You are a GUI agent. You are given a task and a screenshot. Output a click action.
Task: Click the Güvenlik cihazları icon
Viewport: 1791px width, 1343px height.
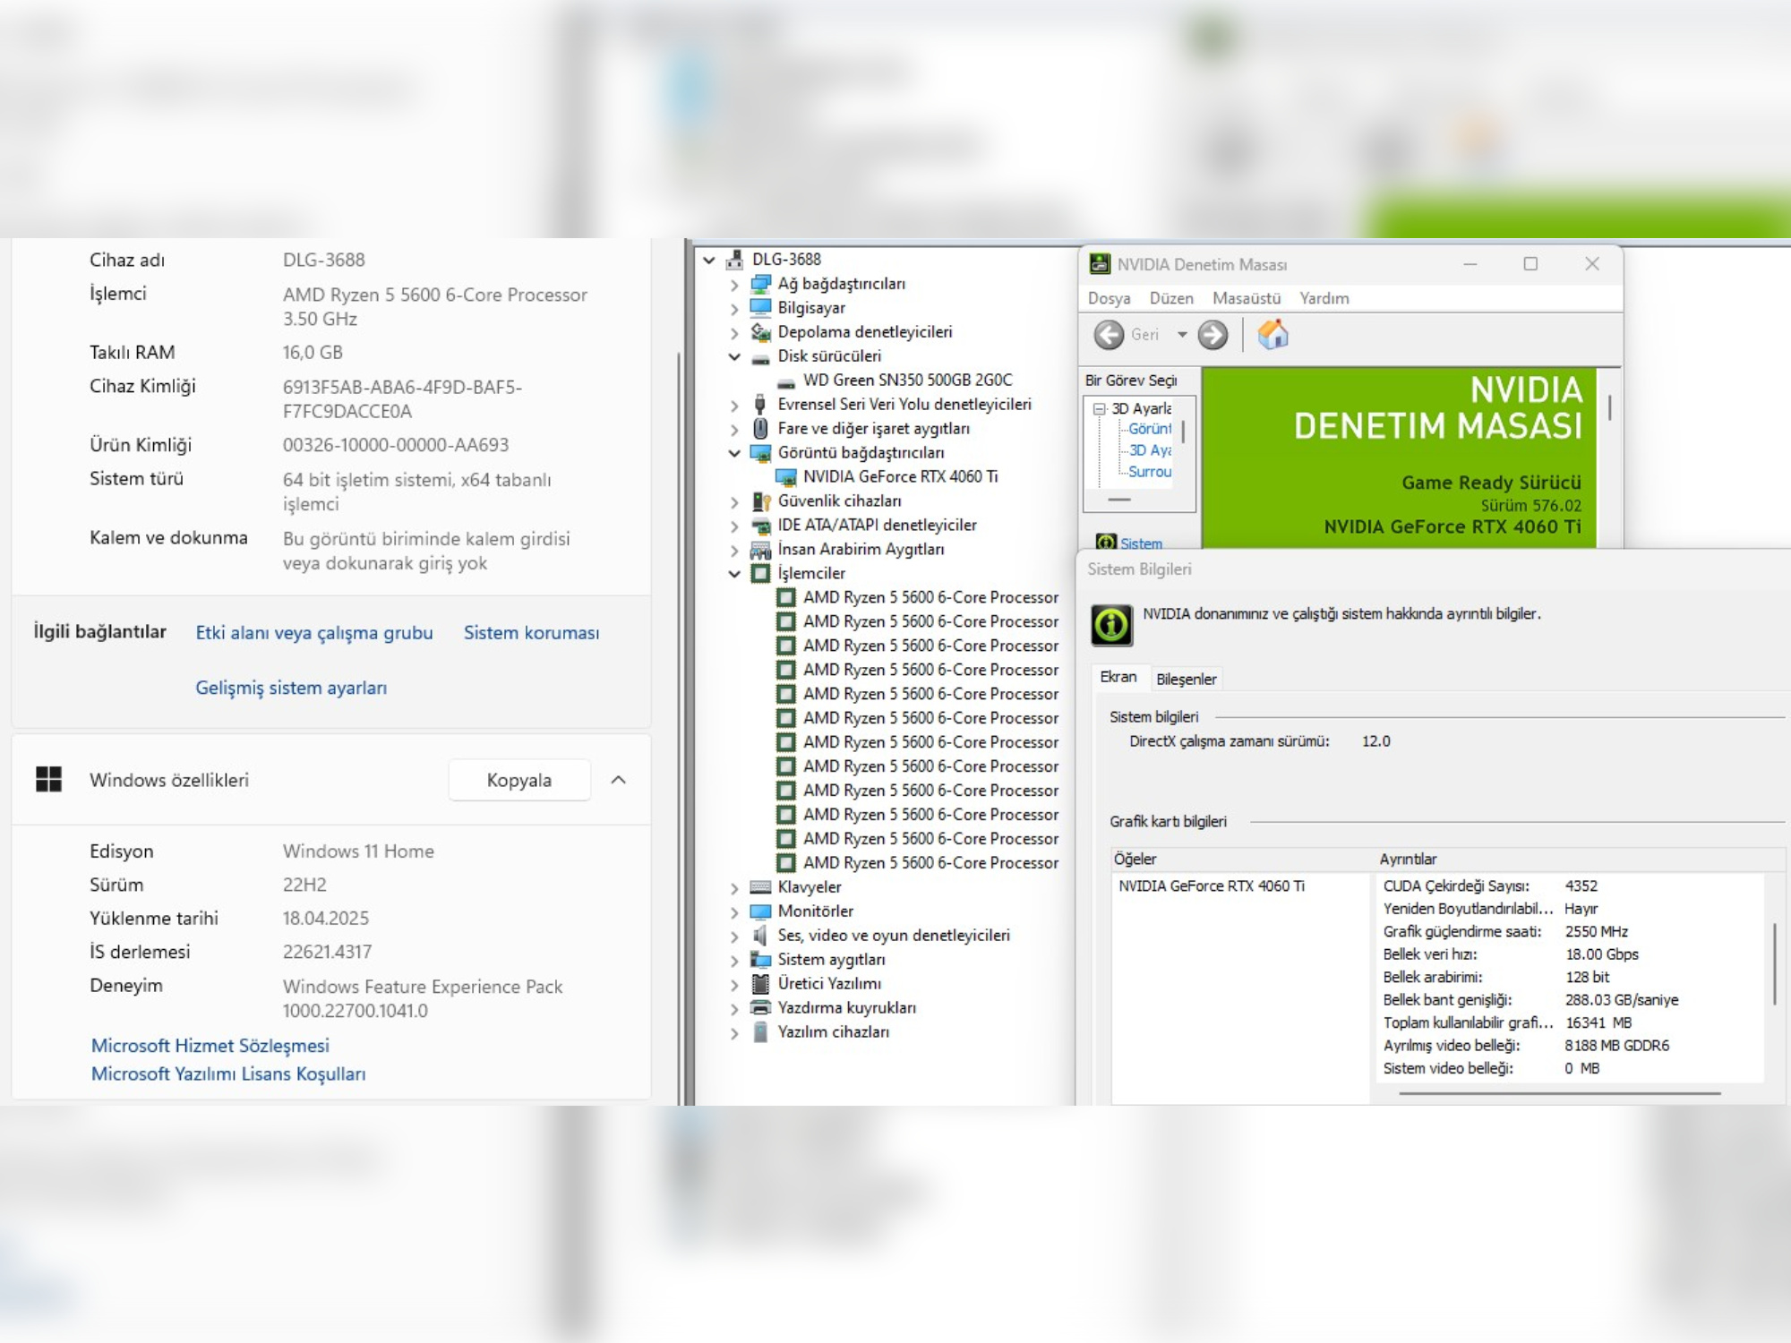click(x=760, y=501)
